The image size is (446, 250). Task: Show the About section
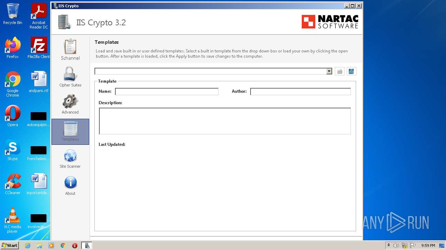[70, 185]
